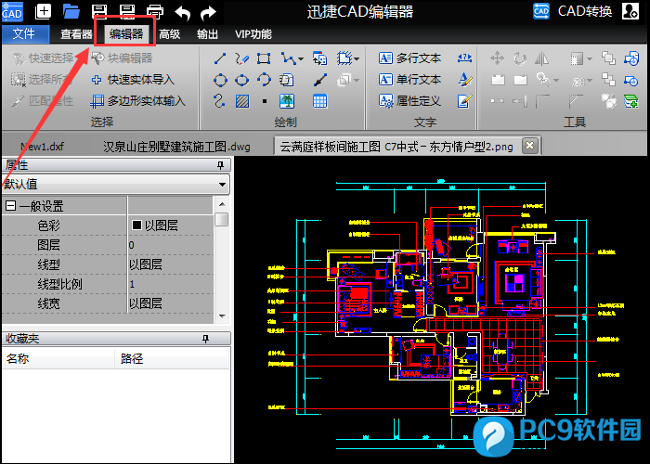Click the dimension measurement icon in text group

coord(464,58)
